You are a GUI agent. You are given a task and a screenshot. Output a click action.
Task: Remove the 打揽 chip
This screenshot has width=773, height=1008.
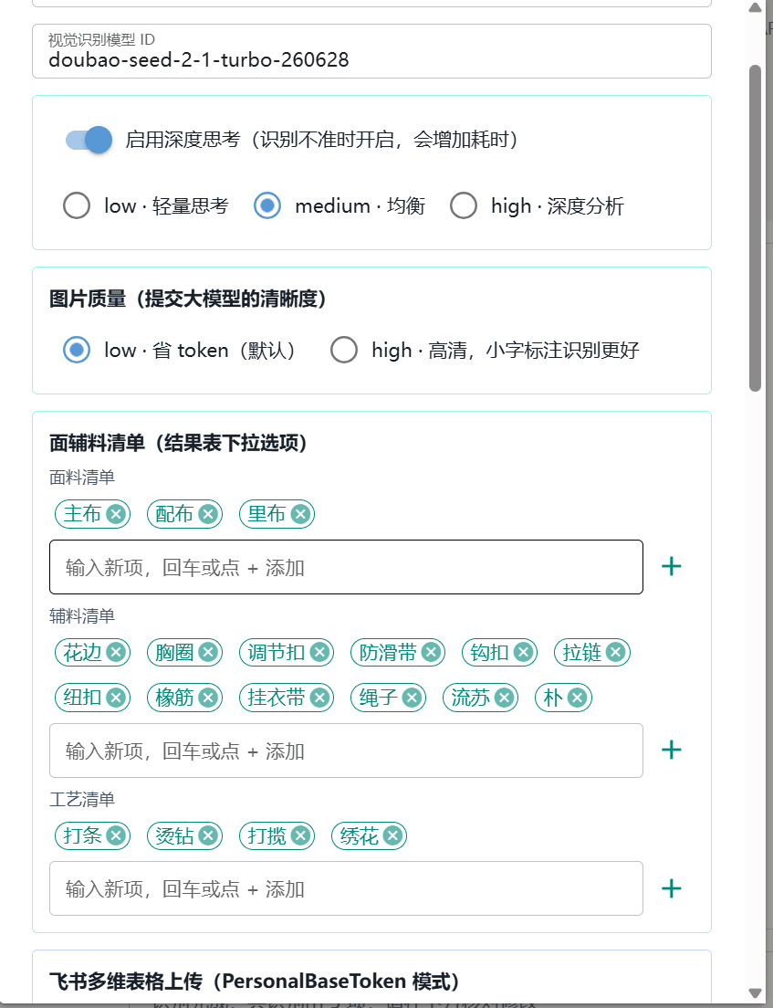[x=300, y=835]
